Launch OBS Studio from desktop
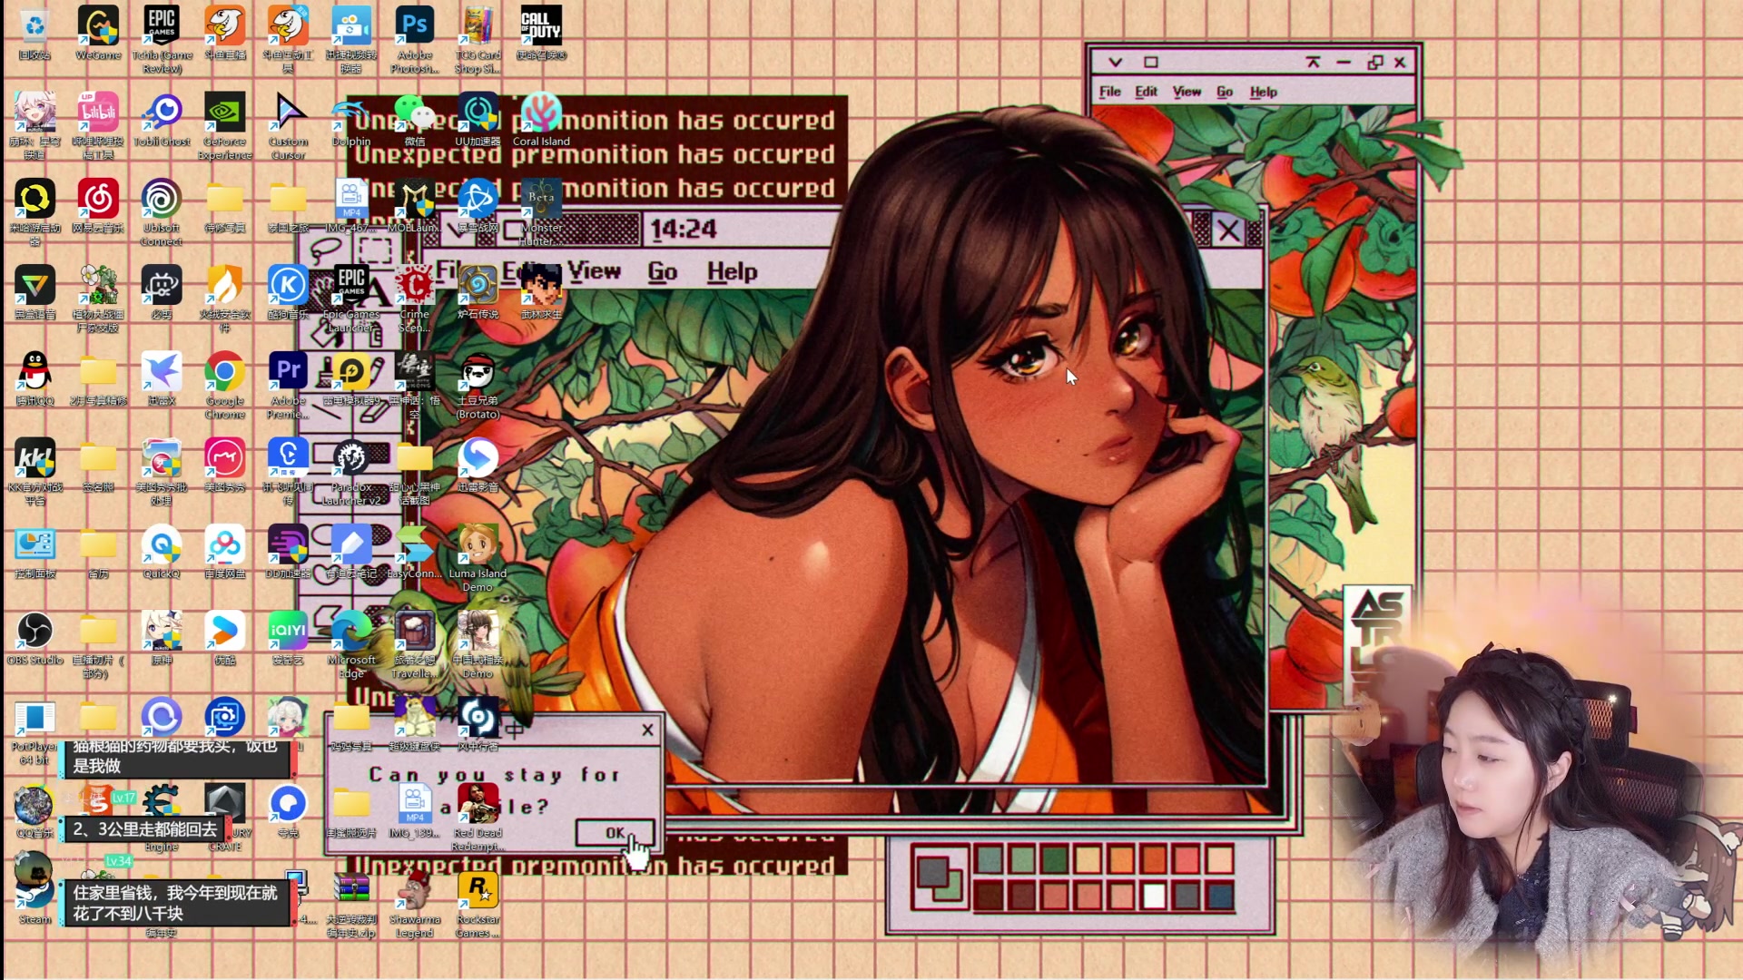1743x980 pixels. (x=34, y=639)
